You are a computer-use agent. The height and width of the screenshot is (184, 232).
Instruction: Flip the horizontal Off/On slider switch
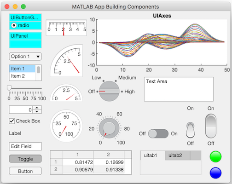click(158, 133)
